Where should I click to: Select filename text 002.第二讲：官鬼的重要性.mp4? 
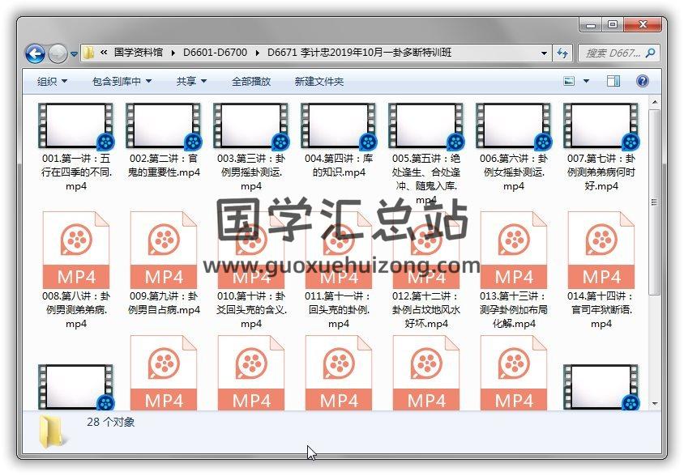point(164,165)
